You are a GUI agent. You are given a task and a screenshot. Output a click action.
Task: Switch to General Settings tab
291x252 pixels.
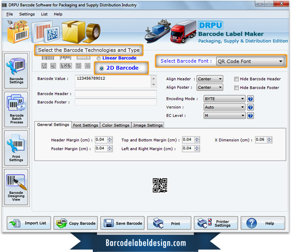tap(53, 125)
